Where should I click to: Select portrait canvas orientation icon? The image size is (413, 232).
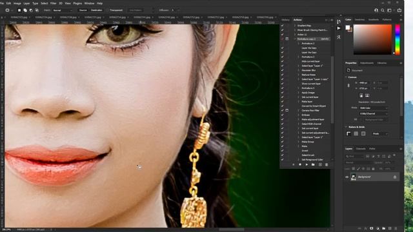click(361, 95)
